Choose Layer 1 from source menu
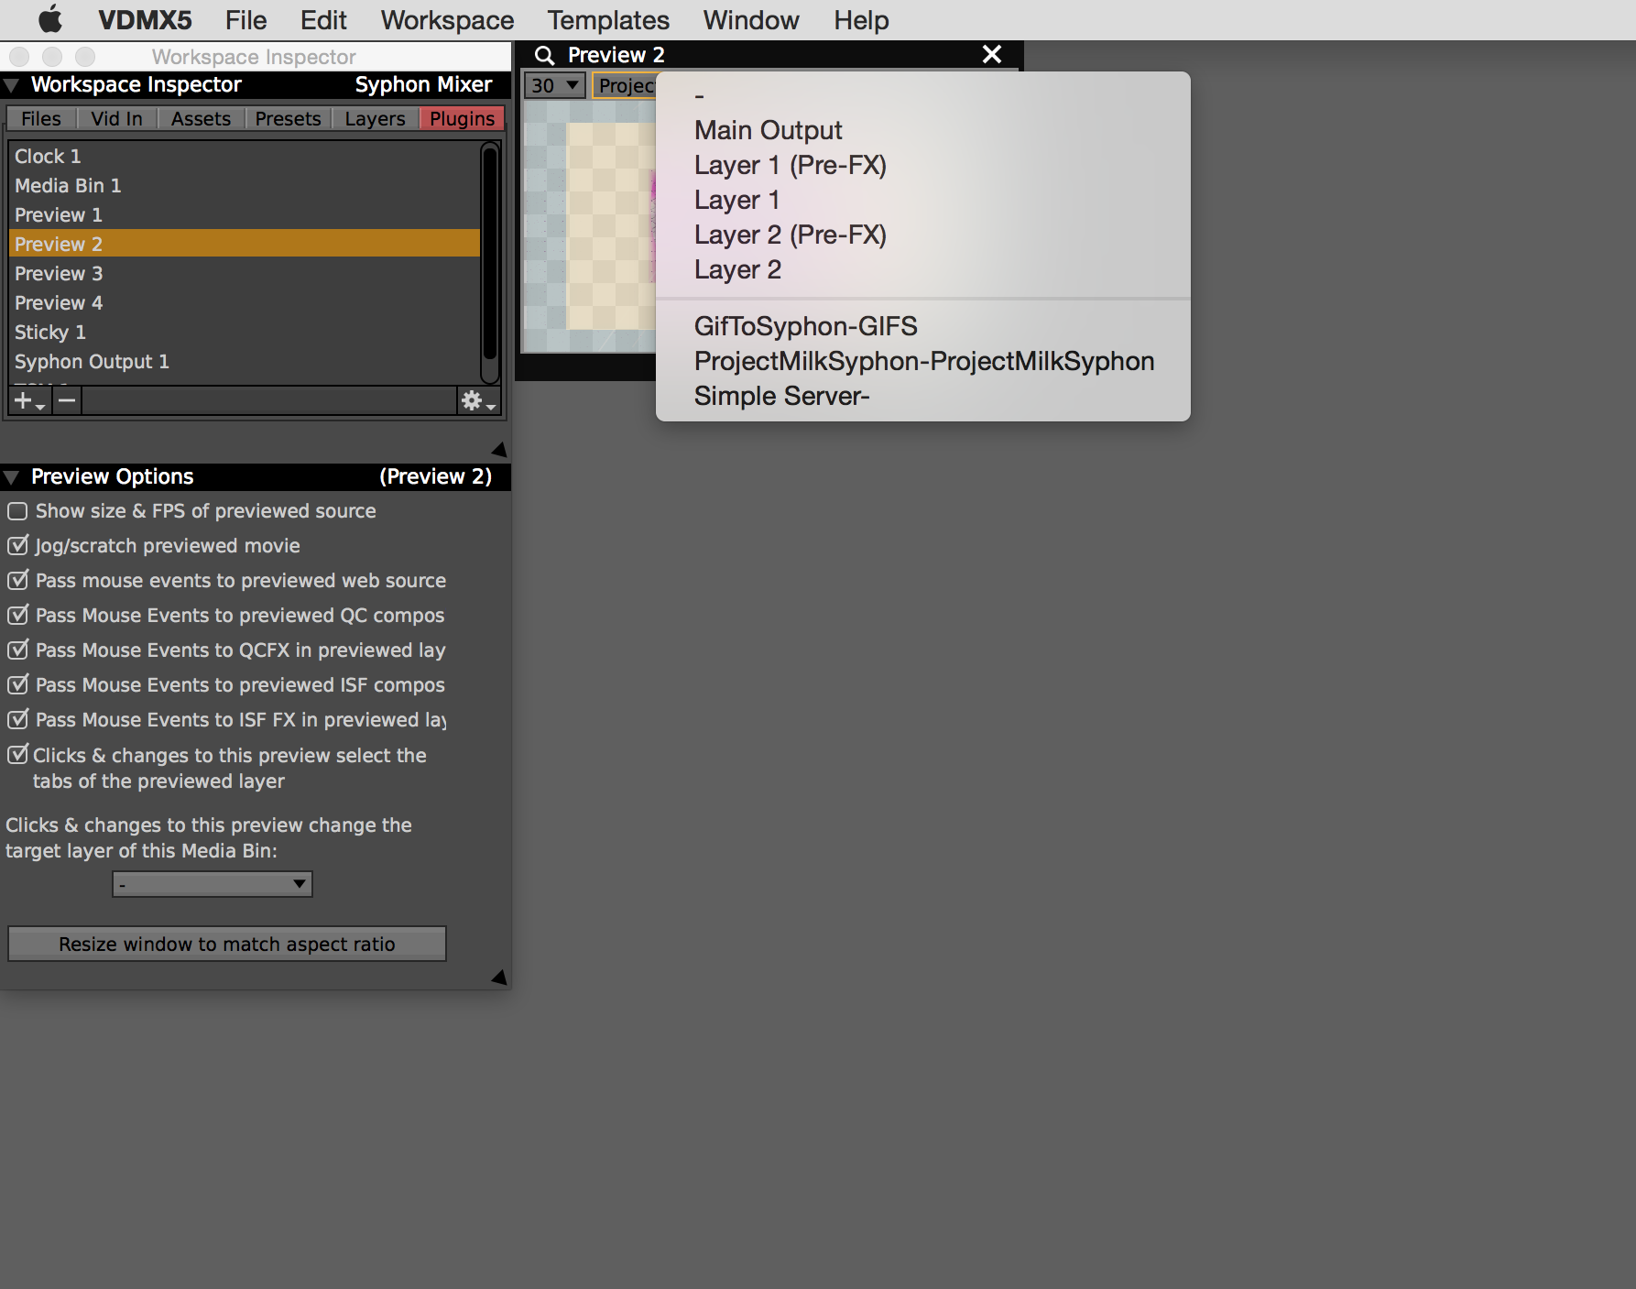This screenshot has height=1289, width=1636. click(923, 200)
